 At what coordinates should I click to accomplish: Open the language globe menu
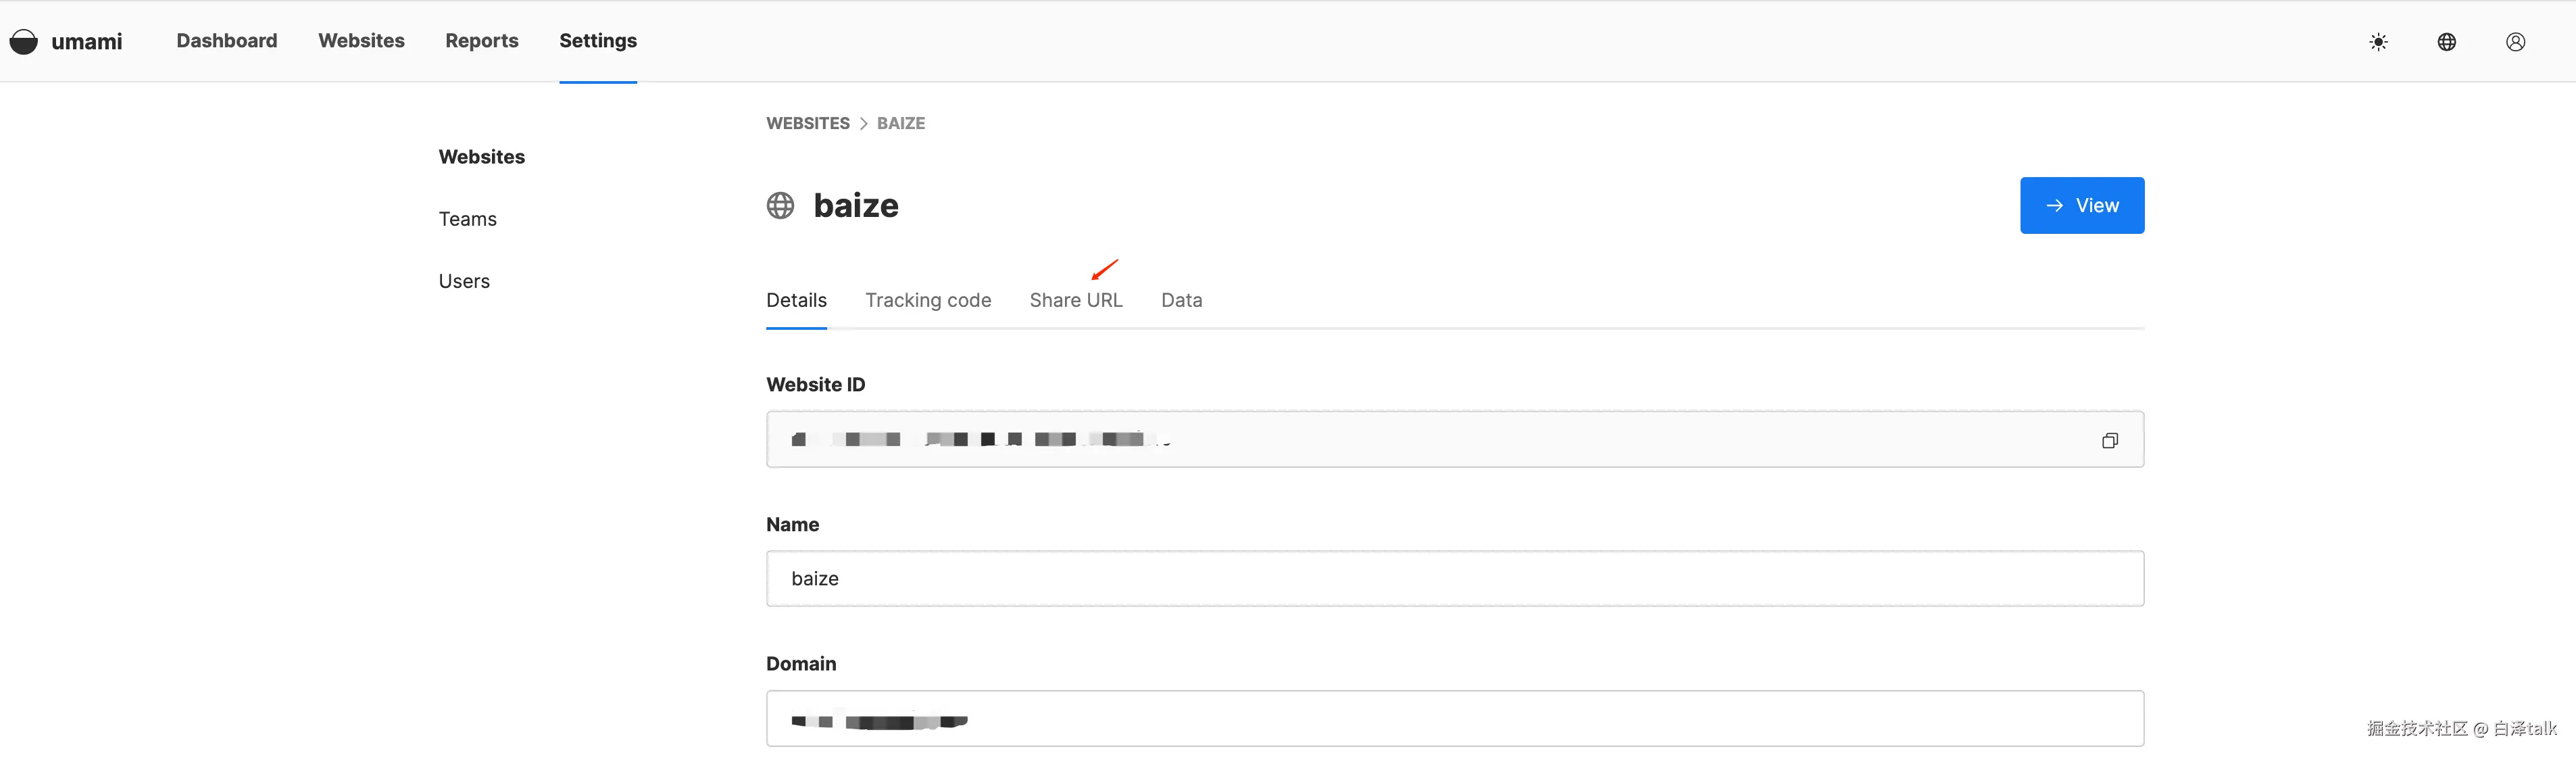click(2446, 42)
